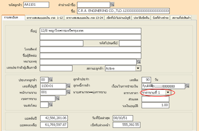Click โทรศัพท์ input field
Image resolution: width=199 pixels, height=131 pixels.
(90, 50)
